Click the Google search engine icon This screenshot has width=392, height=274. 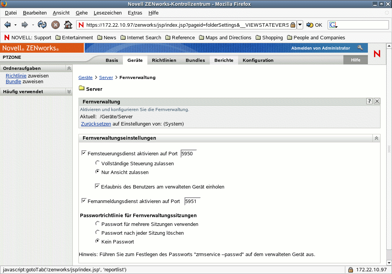(x=333, y=25)
